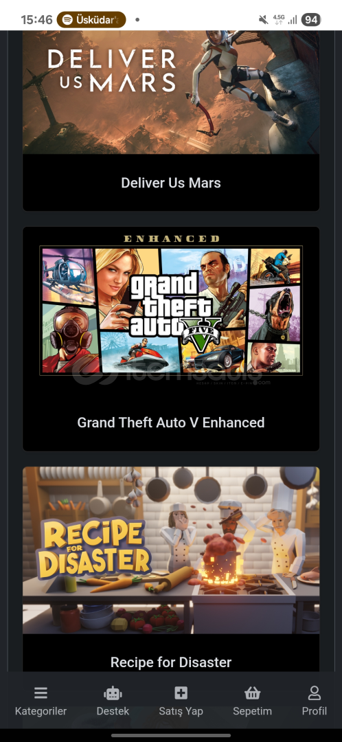The width and height of the screenshot is (342, 742).
Task: Open the Recipe for Disaster title
Action: pyautogui.click(x=171, y=662)
